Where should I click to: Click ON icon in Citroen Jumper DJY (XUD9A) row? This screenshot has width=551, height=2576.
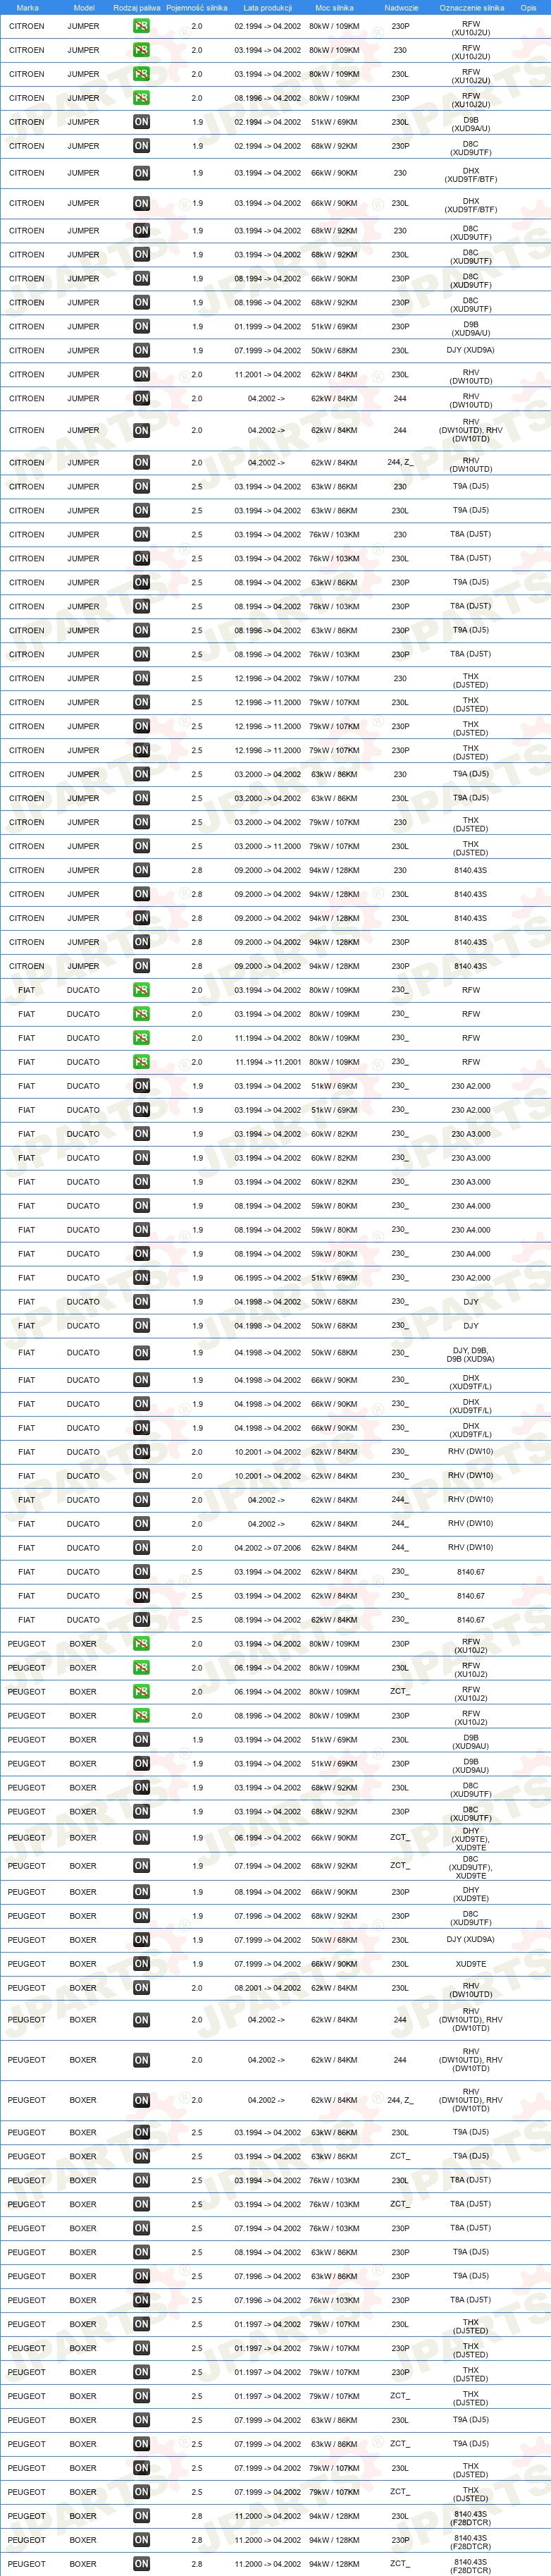tap(141, 350)
